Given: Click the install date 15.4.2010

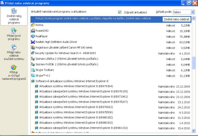Looking at the screenshot, I should (184, 128).
